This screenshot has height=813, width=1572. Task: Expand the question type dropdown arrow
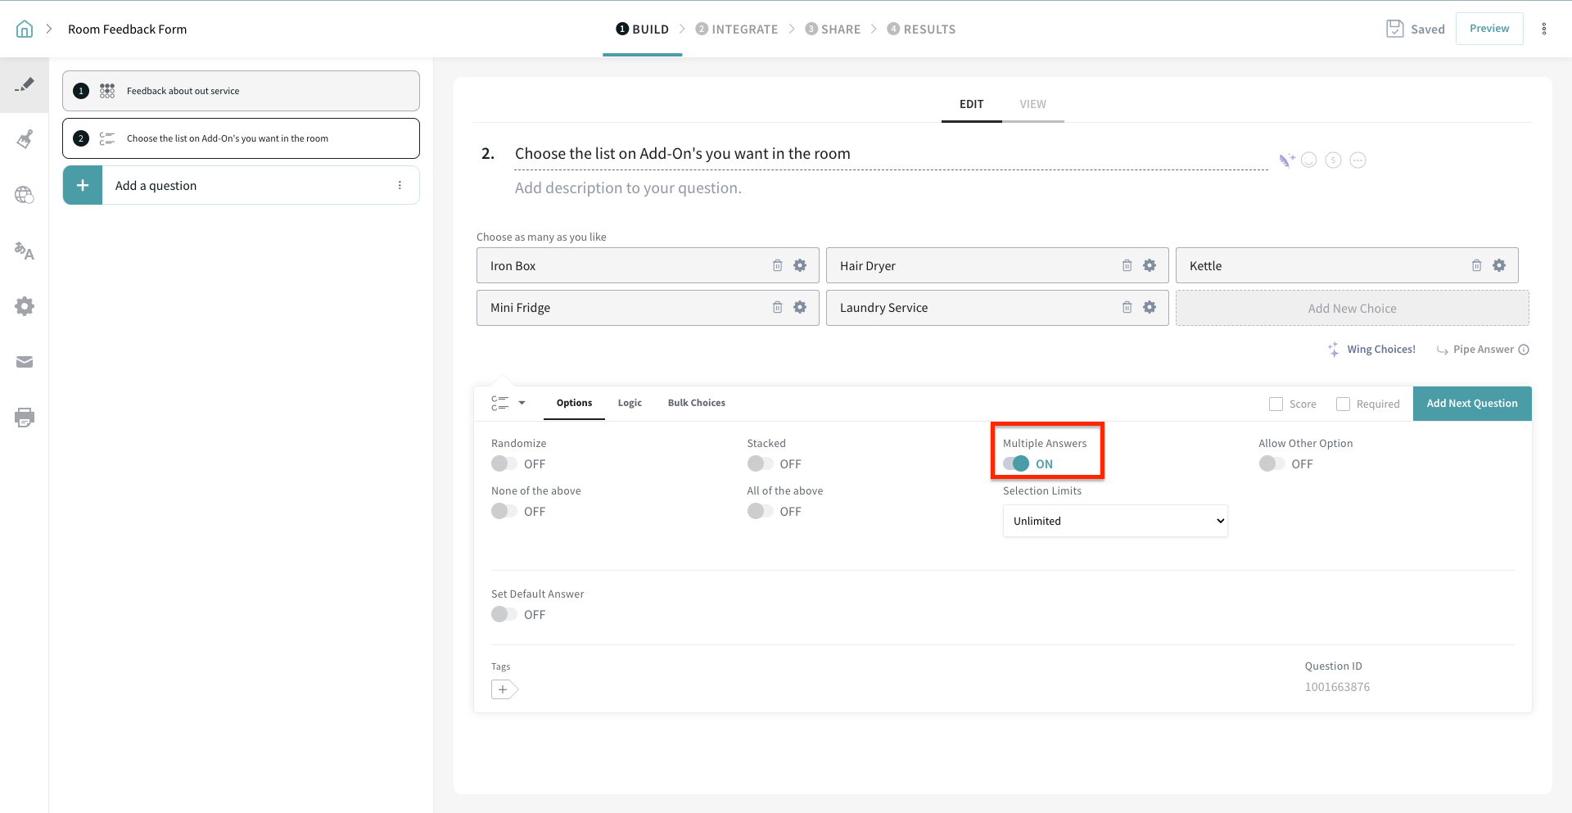pos(522,403)
